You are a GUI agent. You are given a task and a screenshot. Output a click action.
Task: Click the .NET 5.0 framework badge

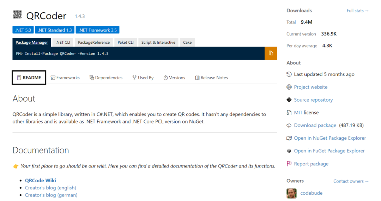tap(23, 30)
